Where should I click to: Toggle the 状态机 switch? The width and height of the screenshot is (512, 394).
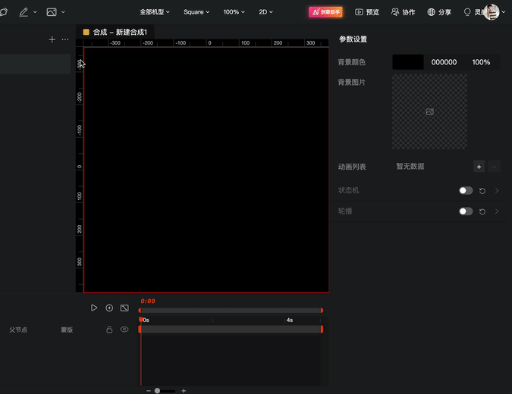point(466,190)
